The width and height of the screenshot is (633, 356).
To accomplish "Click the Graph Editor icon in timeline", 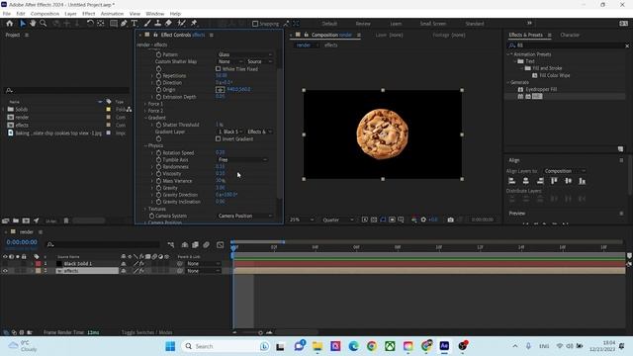I will pyautogui.click(x=220, y=244).
